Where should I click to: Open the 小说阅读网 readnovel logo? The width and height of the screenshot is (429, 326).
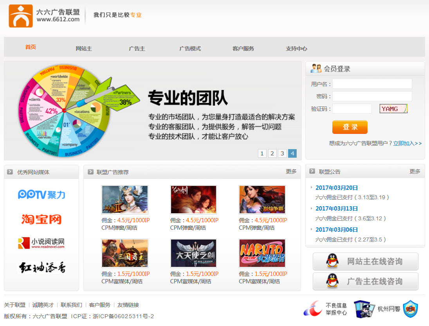[x=41, y=243]
